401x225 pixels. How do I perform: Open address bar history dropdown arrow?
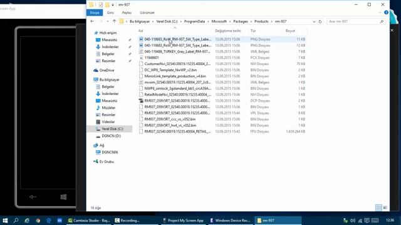click(x=314, y=22)
